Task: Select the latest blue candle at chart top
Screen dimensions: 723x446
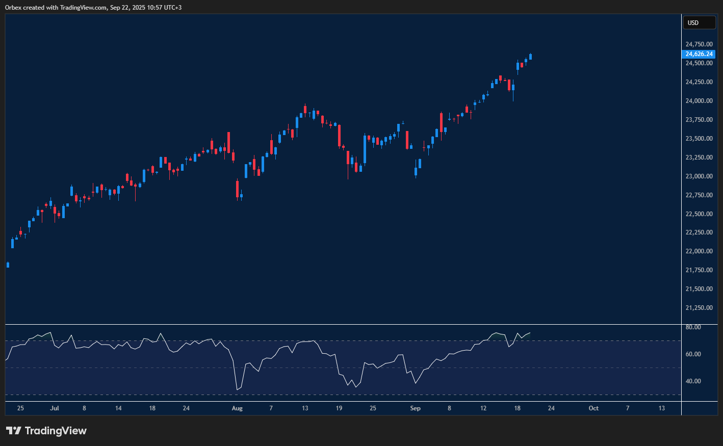Action: point(530,57)
